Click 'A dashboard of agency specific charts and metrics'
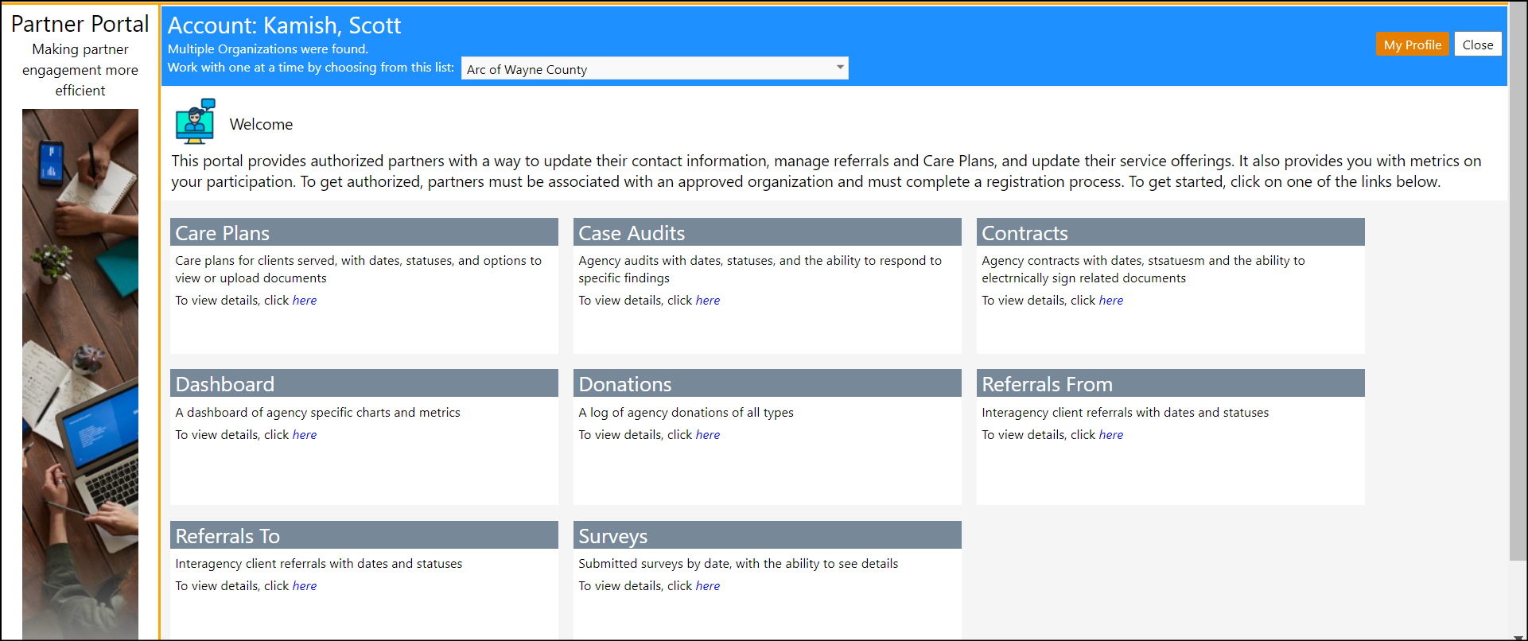This screenshot has width=1528, height=641. [317, 413]
